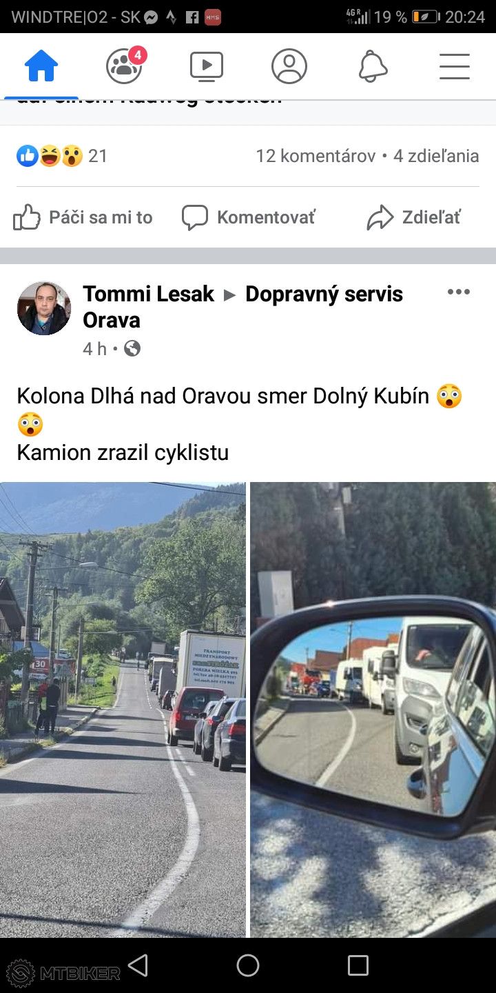The image size is (496, 993).
Task: Open the Profile tab icon
Action: (289, 66)
